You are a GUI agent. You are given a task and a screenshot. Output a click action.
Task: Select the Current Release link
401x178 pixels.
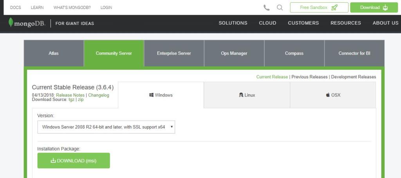click(x=272, y=77)
